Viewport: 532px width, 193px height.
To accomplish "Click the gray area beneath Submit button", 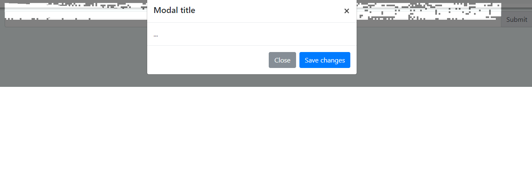I will (516, 57).
